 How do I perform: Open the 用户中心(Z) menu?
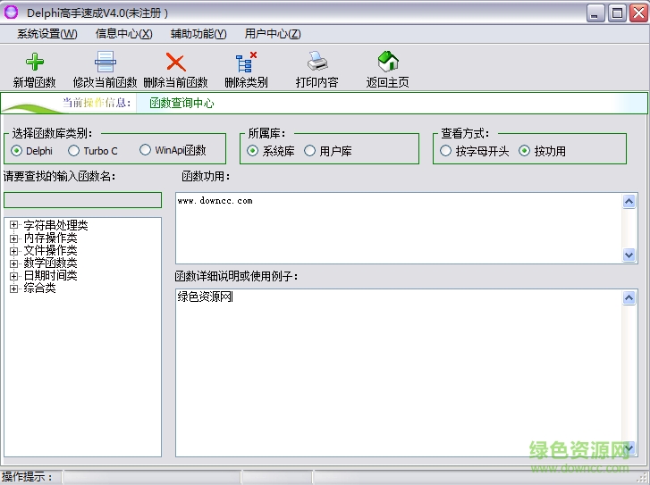pos(273,34)
